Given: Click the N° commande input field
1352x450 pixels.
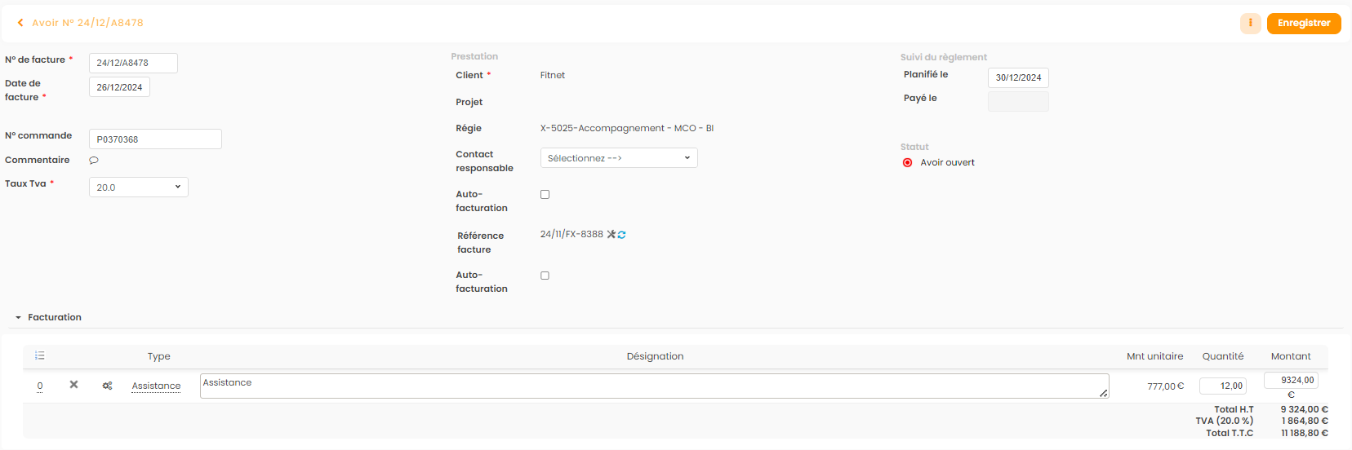Looking at the screenshot, I should click(x=155, y=139).
